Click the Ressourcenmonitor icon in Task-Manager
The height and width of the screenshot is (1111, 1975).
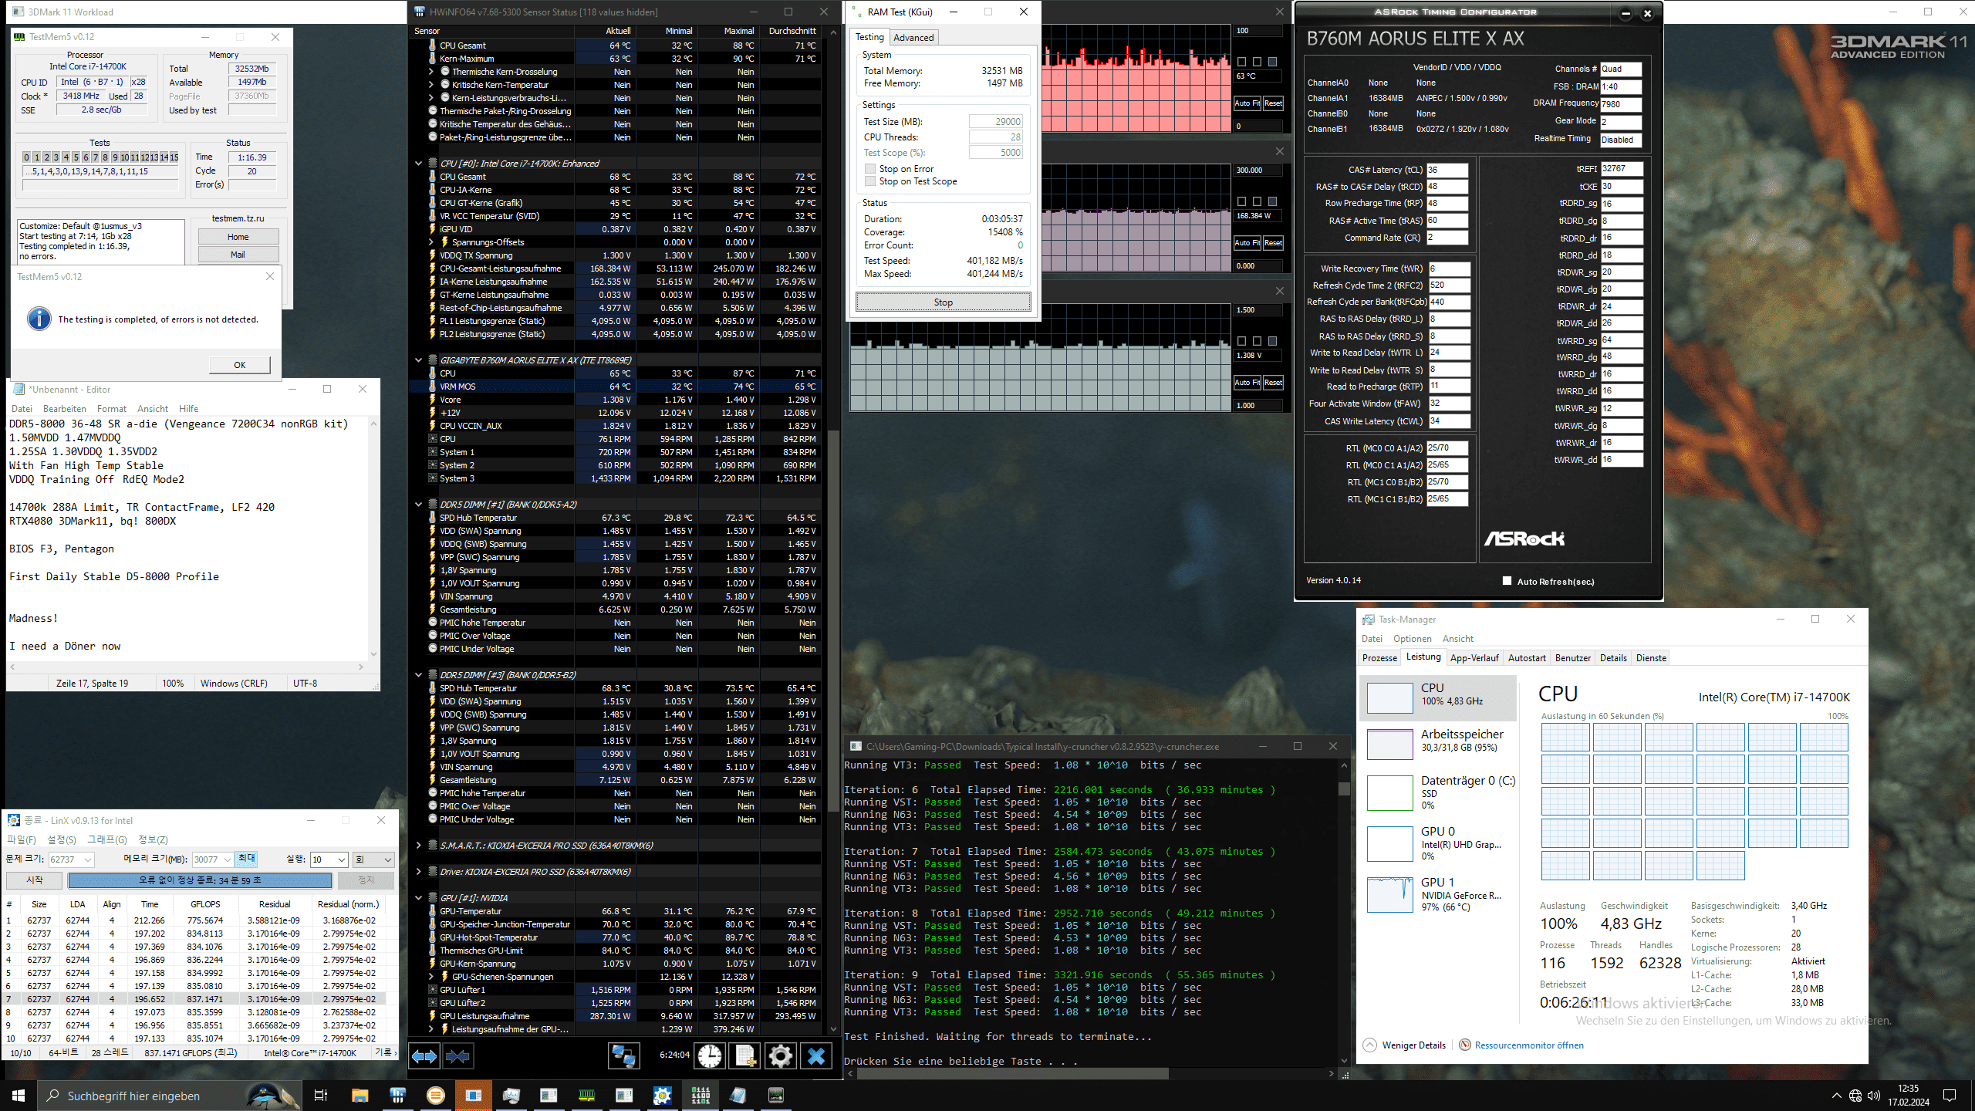[1465, 1045]
